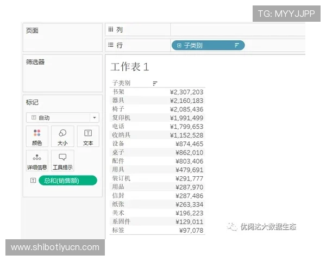Click the 子类别 column header
The image size is (326, 261).
121,83
